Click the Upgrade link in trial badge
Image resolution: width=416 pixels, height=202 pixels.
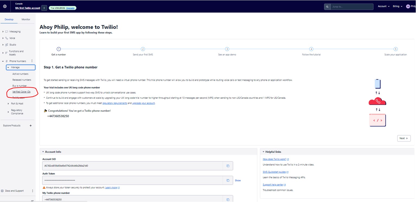point(70,8)
